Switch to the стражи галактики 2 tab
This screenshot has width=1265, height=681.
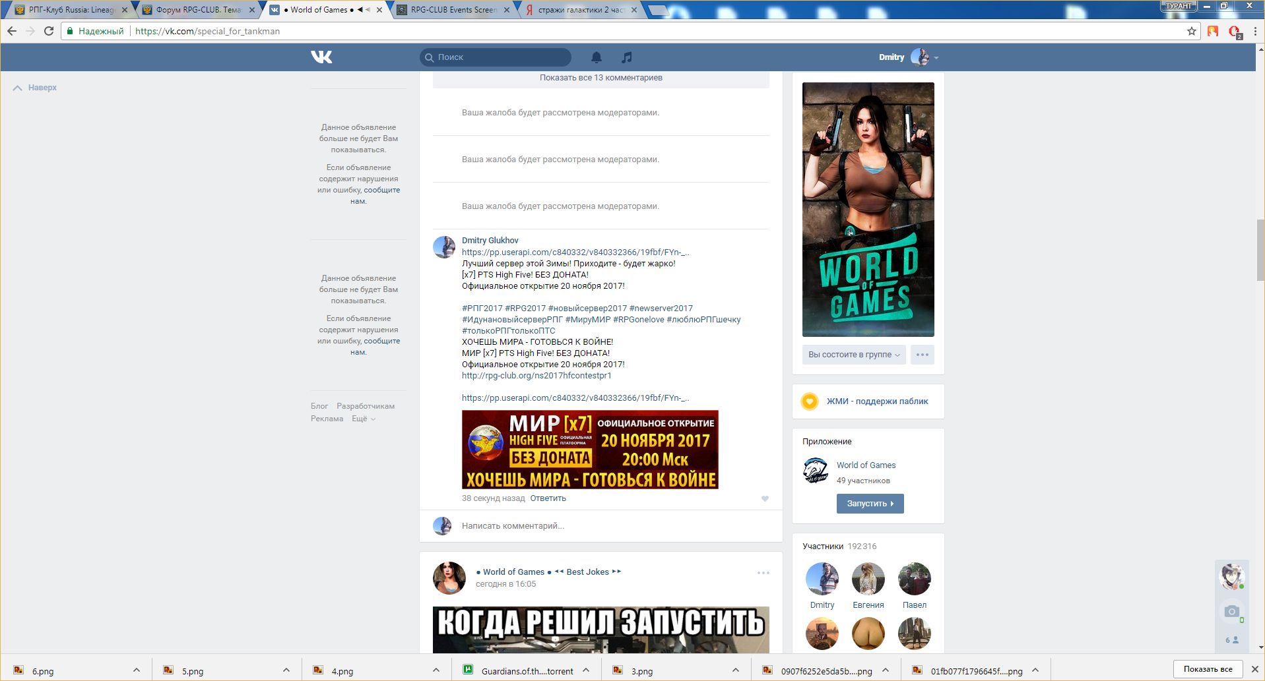581,10
